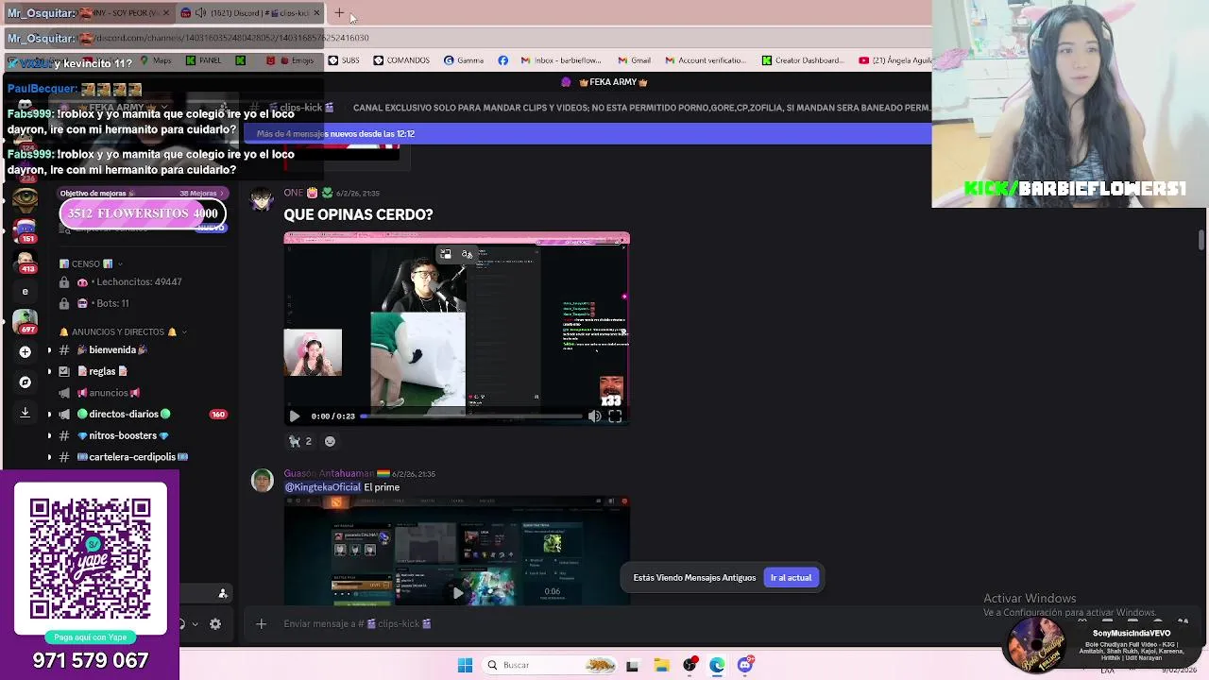Click the Download apps icon
1209x680 pixels.
pos(25,413)
